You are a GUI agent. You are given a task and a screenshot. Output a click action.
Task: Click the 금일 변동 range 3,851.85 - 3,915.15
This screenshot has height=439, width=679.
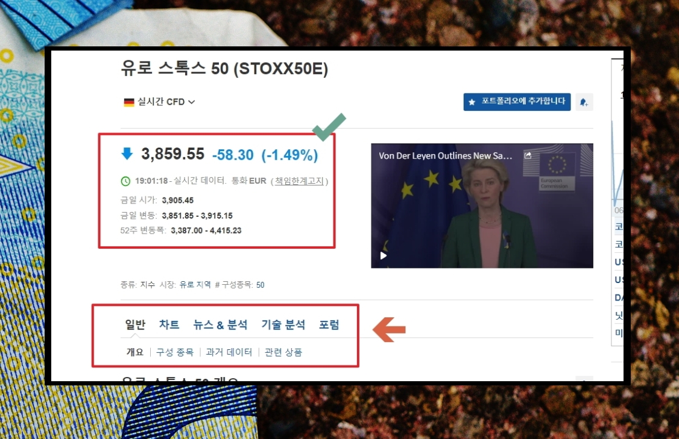pos(197,216)
